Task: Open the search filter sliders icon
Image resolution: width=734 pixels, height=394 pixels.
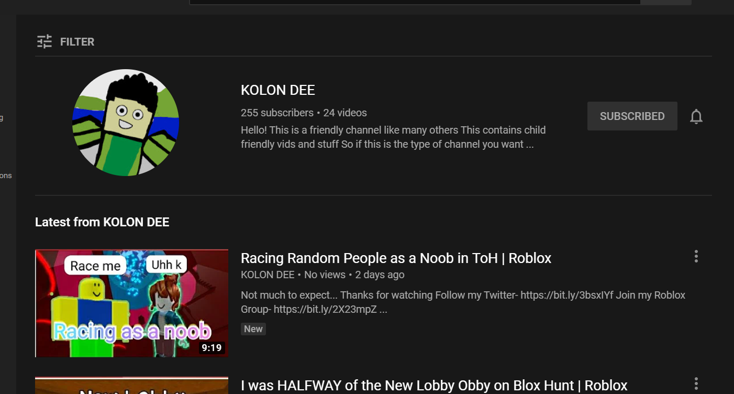Action: [x=45, y=41]
